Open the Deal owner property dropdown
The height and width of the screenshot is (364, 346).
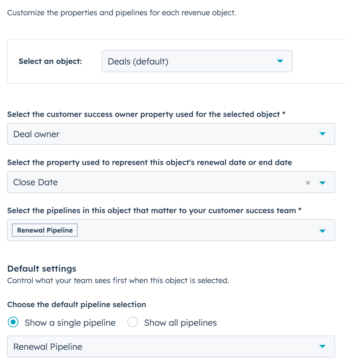164,134
